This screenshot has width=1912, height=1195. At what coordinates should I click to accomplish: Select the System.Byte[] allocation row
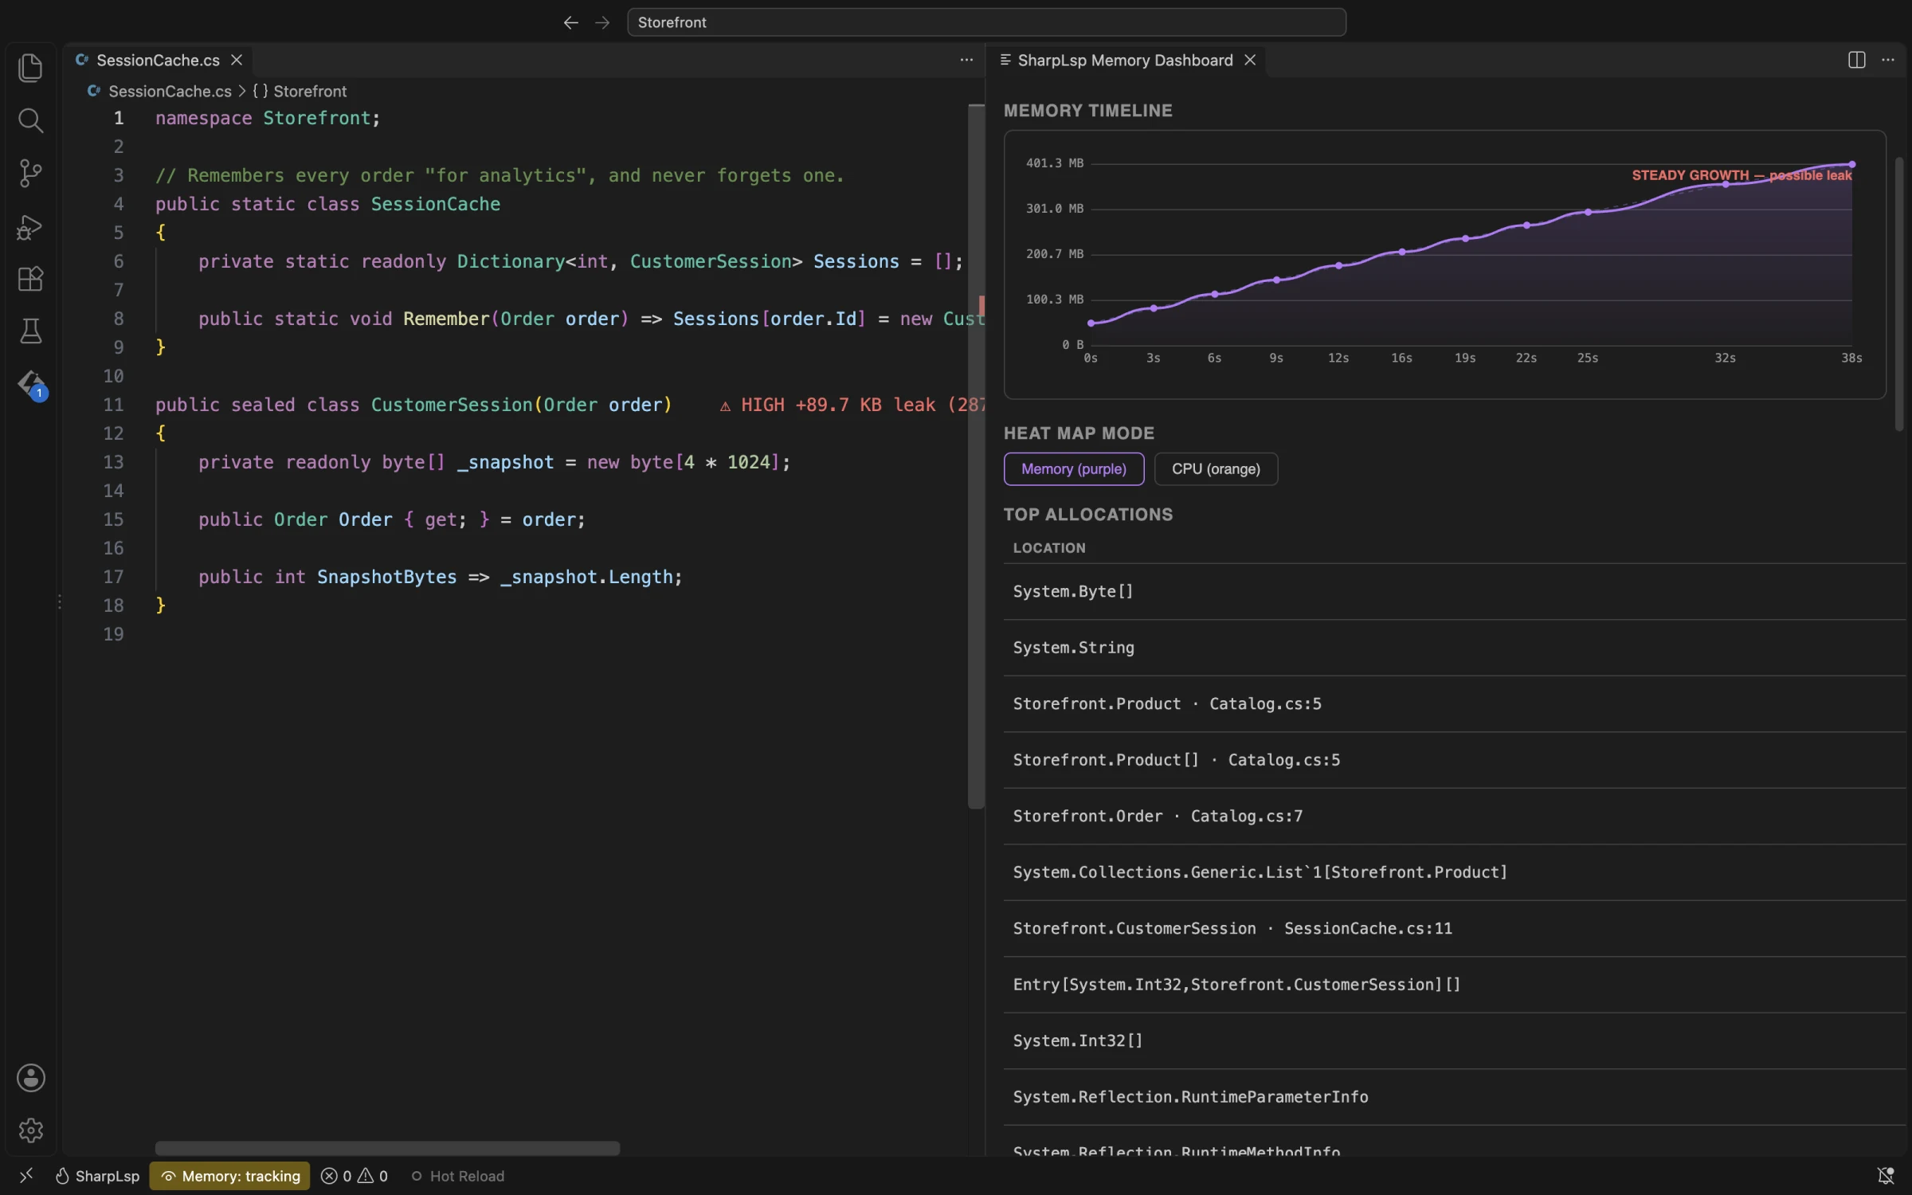[x=1454, y=592]
